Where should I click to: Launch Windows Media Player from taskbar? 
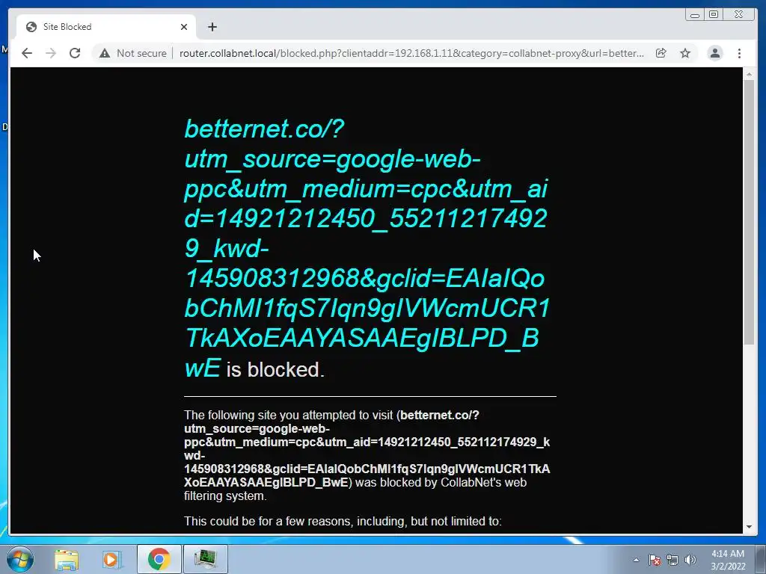111,559
